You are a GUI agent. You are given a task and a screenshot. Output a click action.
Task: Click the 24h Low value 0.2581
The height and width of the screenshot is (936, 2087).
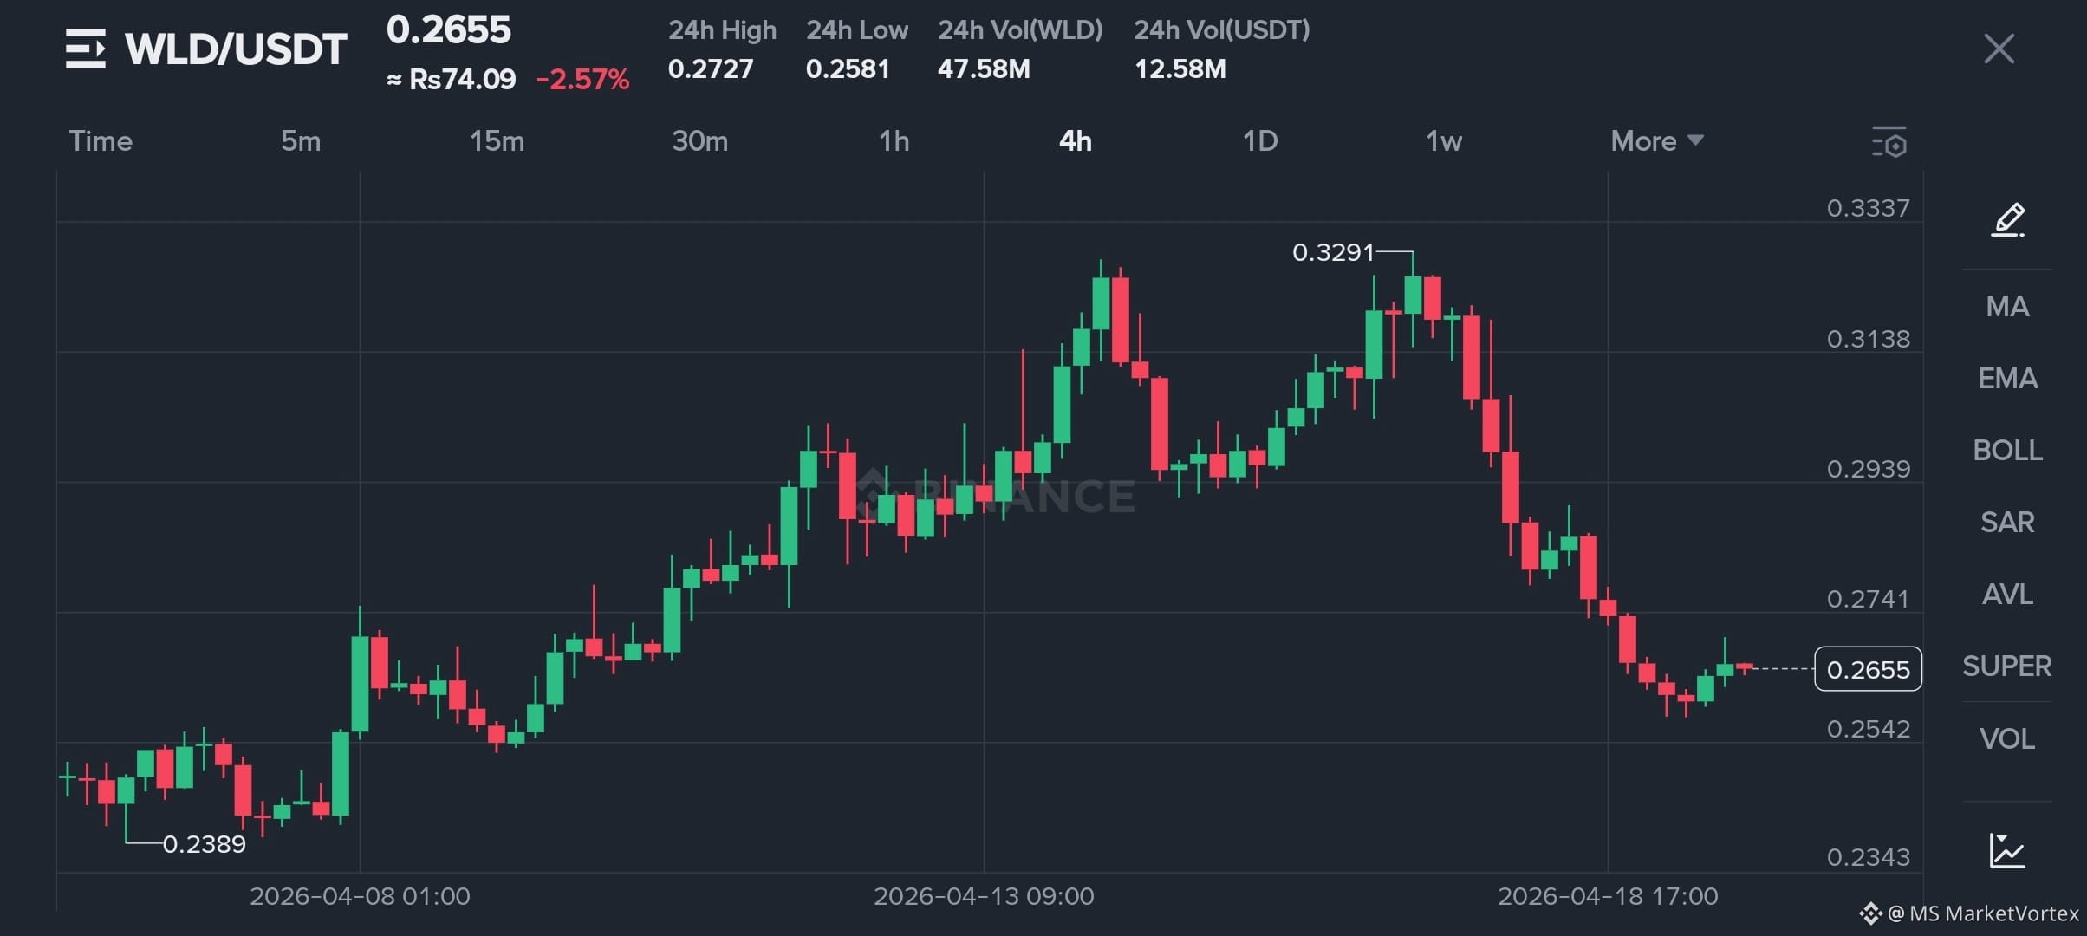(848, 68)
